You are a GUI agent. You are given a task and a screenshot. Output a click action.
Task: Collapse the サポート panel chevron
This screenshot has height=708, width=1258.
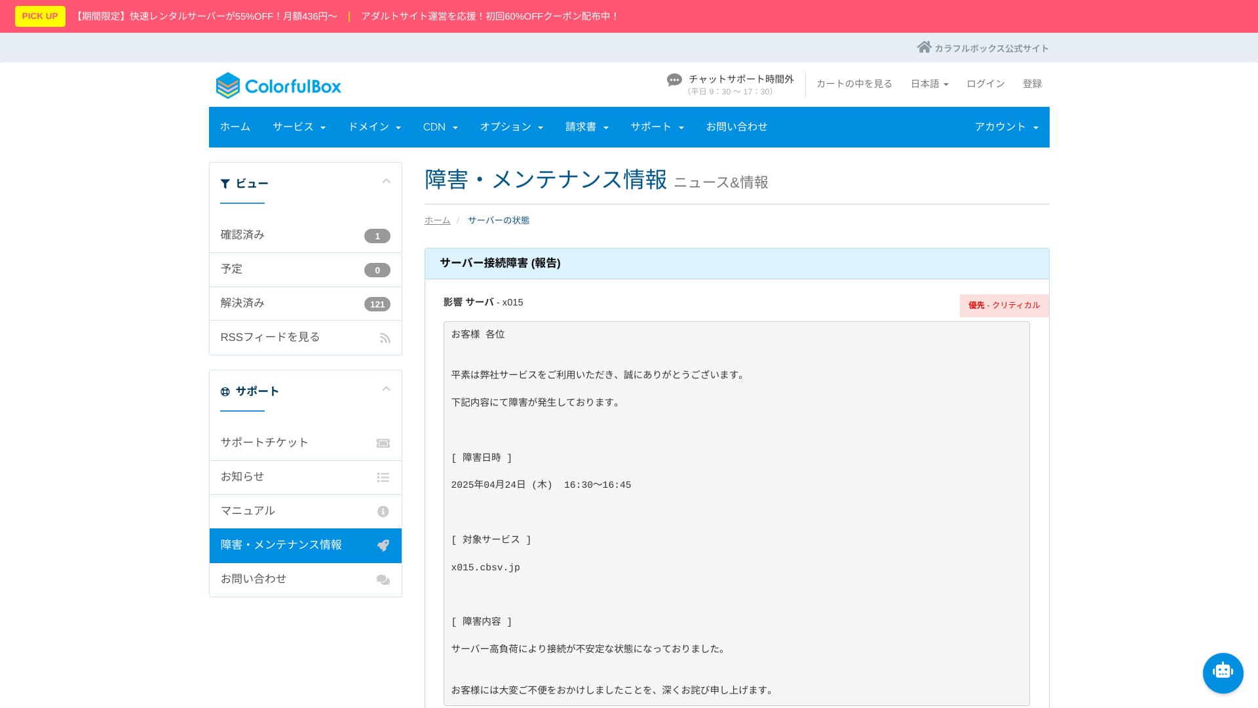(x=386, y=389)
